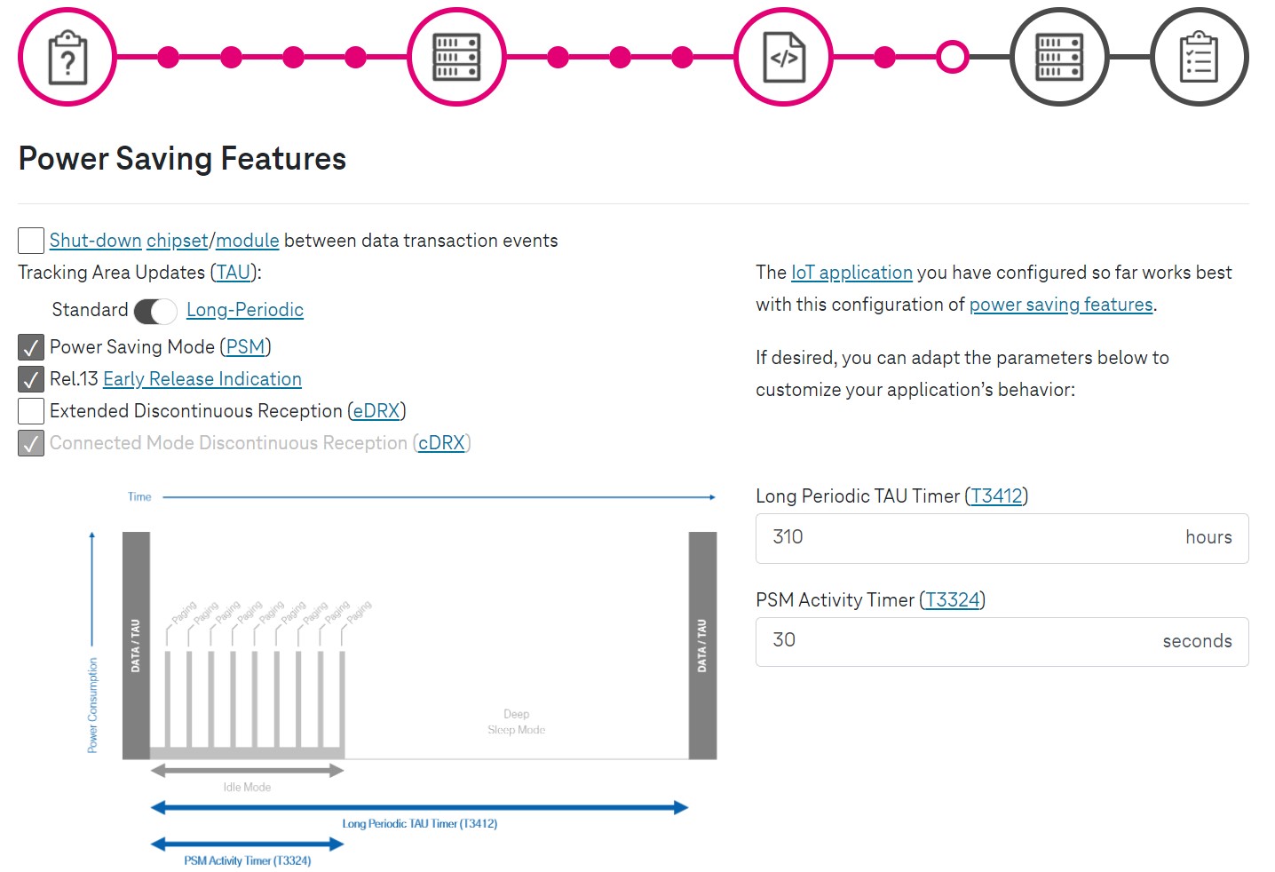Uncheck Power Saving Mode (PSM)

[x=31, y=347]
